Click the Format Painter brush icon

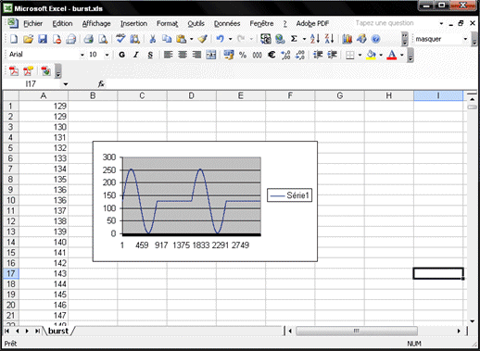tap(203, 39)
